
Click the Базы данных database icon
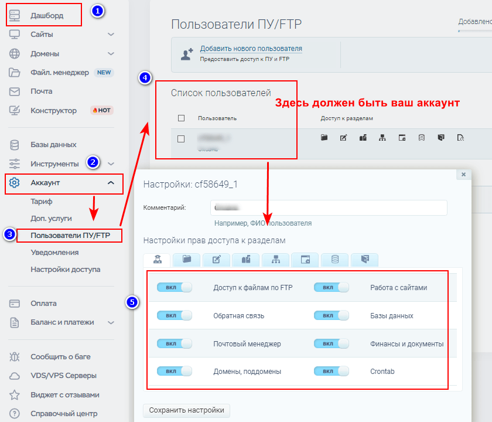[x=15, y=145]
